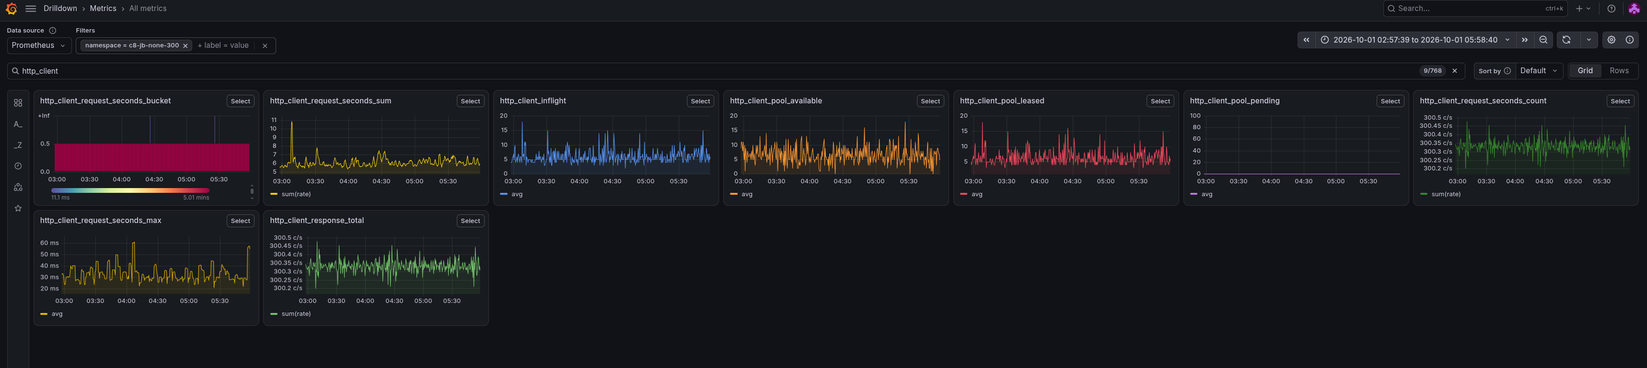Image resolution: width=1647 pixels, height=368 pixels.
Task: Click the Sort by info icon
Action: tap(1507, 71)
